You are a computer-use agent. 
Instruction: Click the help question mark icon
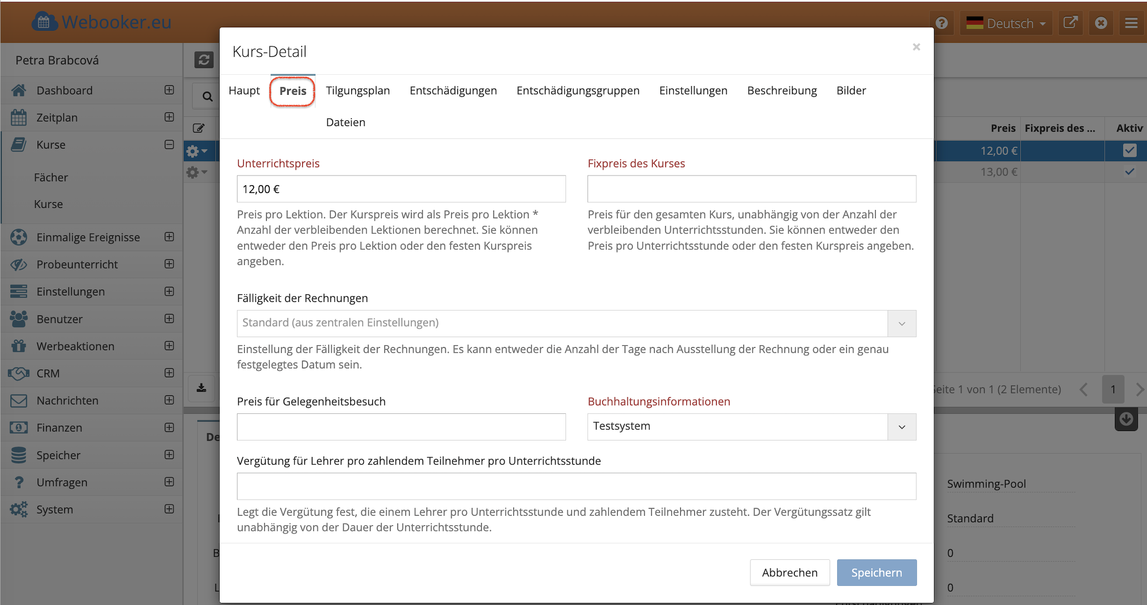pos(941,23)
